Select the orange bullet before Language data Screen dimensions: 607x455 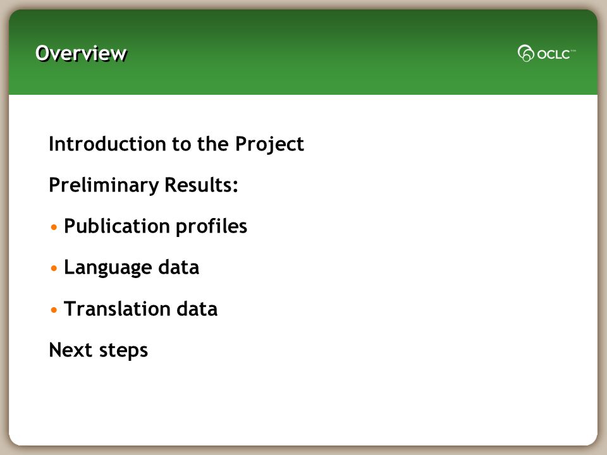click(54, 268)
